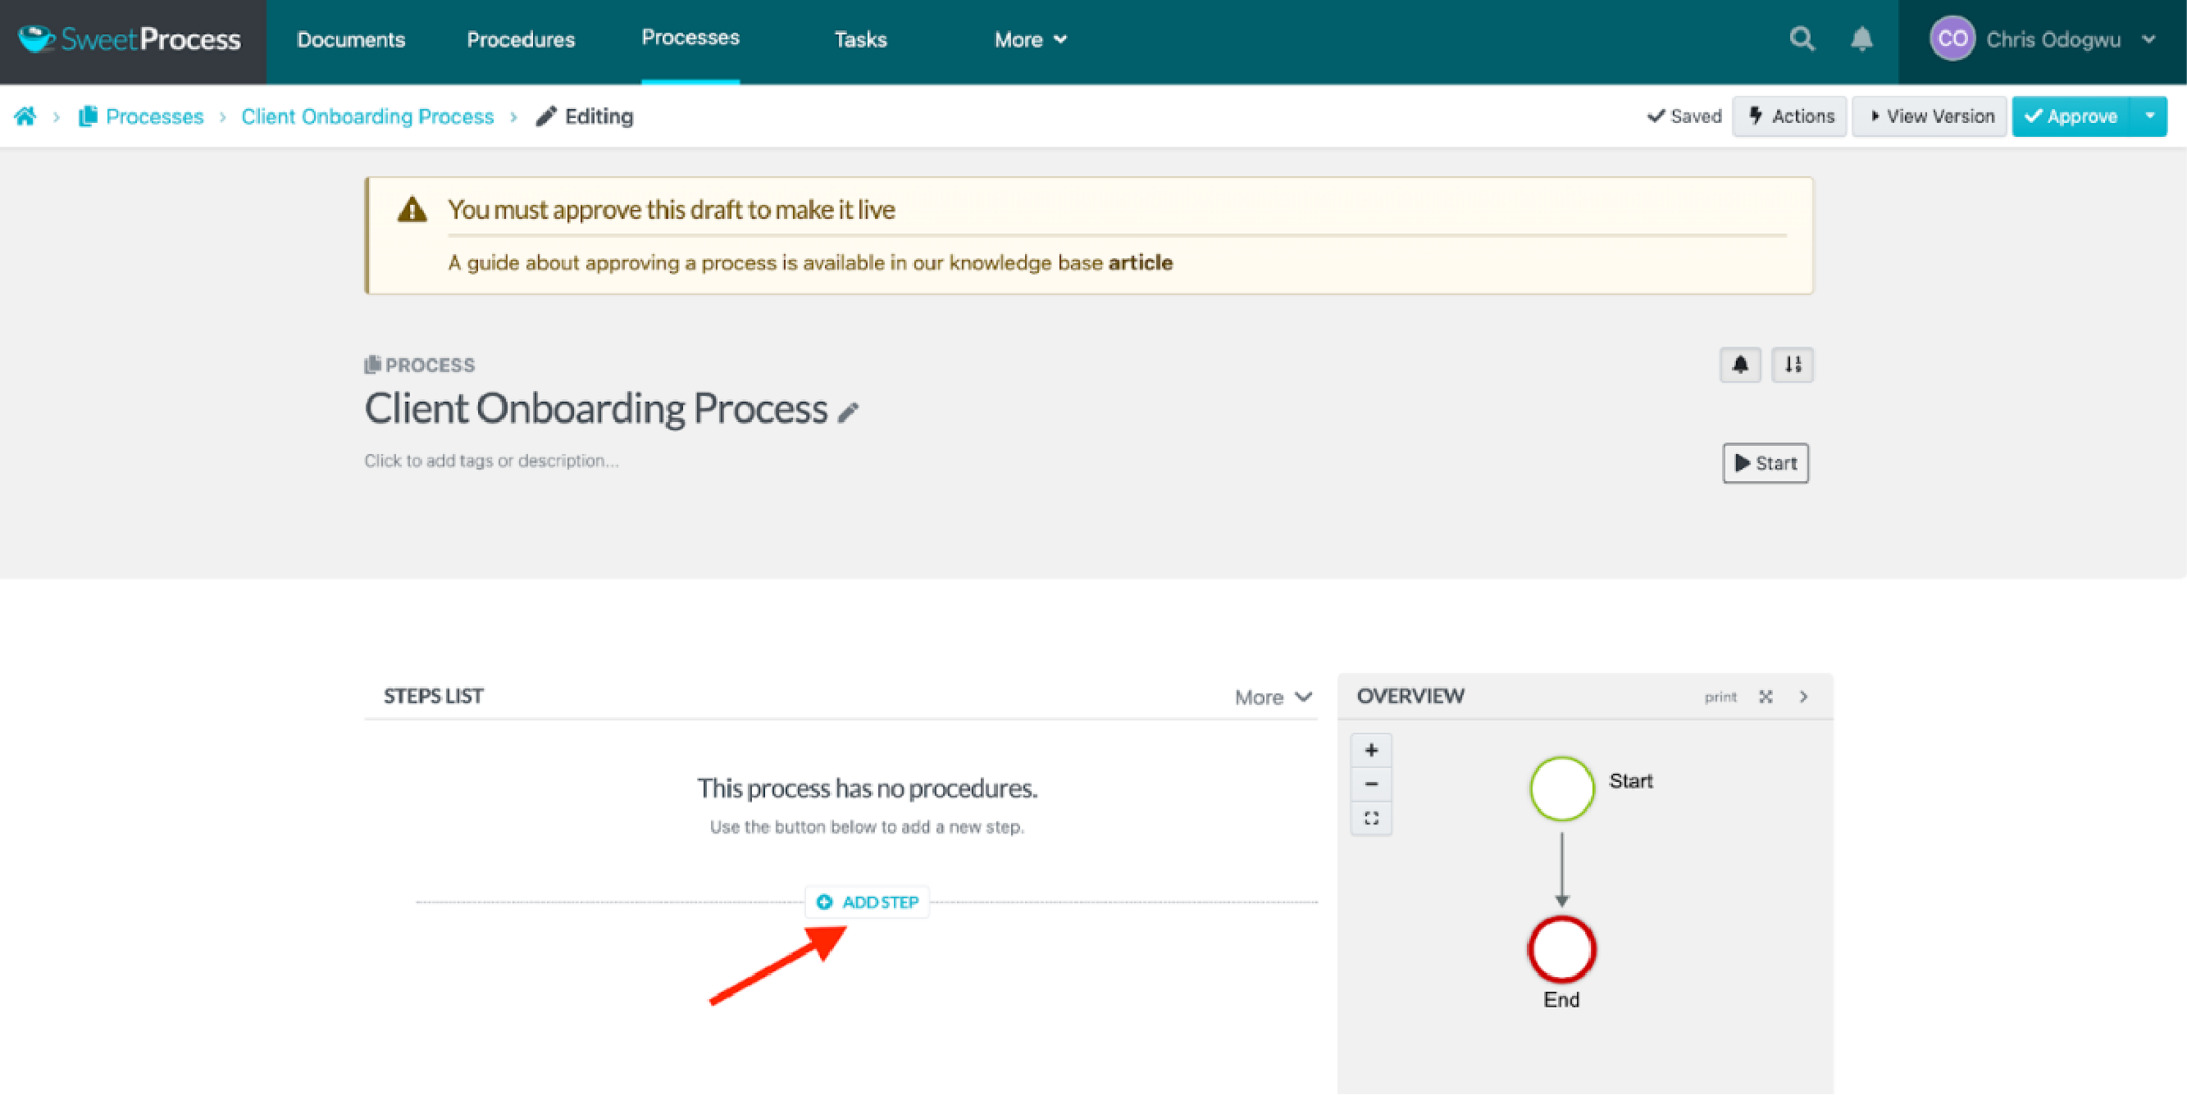2187x1095 pixels.
Task: Click the SweetProcess logo
Action: point(130,39)
